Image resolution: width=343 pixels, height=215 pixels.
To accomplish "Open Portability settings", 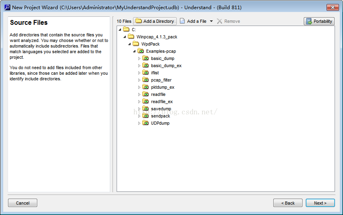I will coord(319,21).
